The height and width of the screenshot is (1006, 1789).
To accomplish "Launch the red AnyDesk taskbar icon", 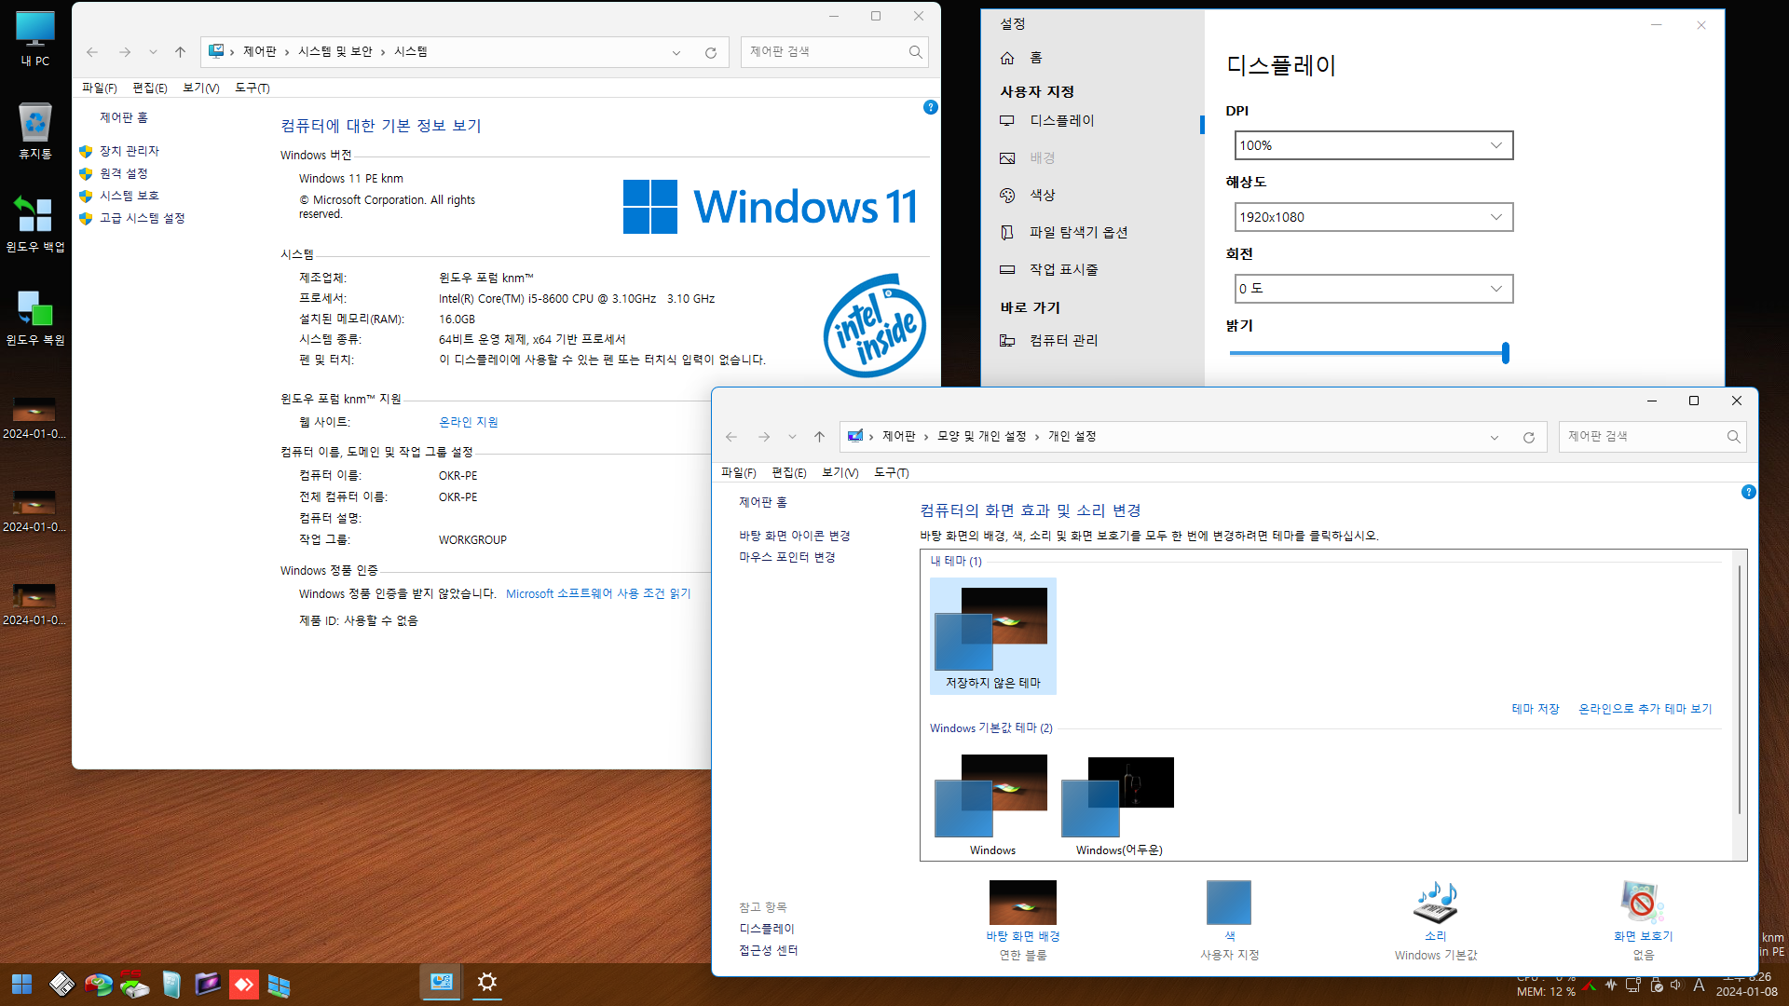I will click(243, 984).
